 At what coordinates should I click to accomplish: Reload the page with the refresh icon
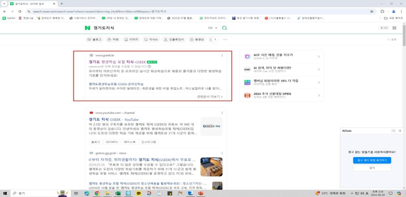coord(20,11)
